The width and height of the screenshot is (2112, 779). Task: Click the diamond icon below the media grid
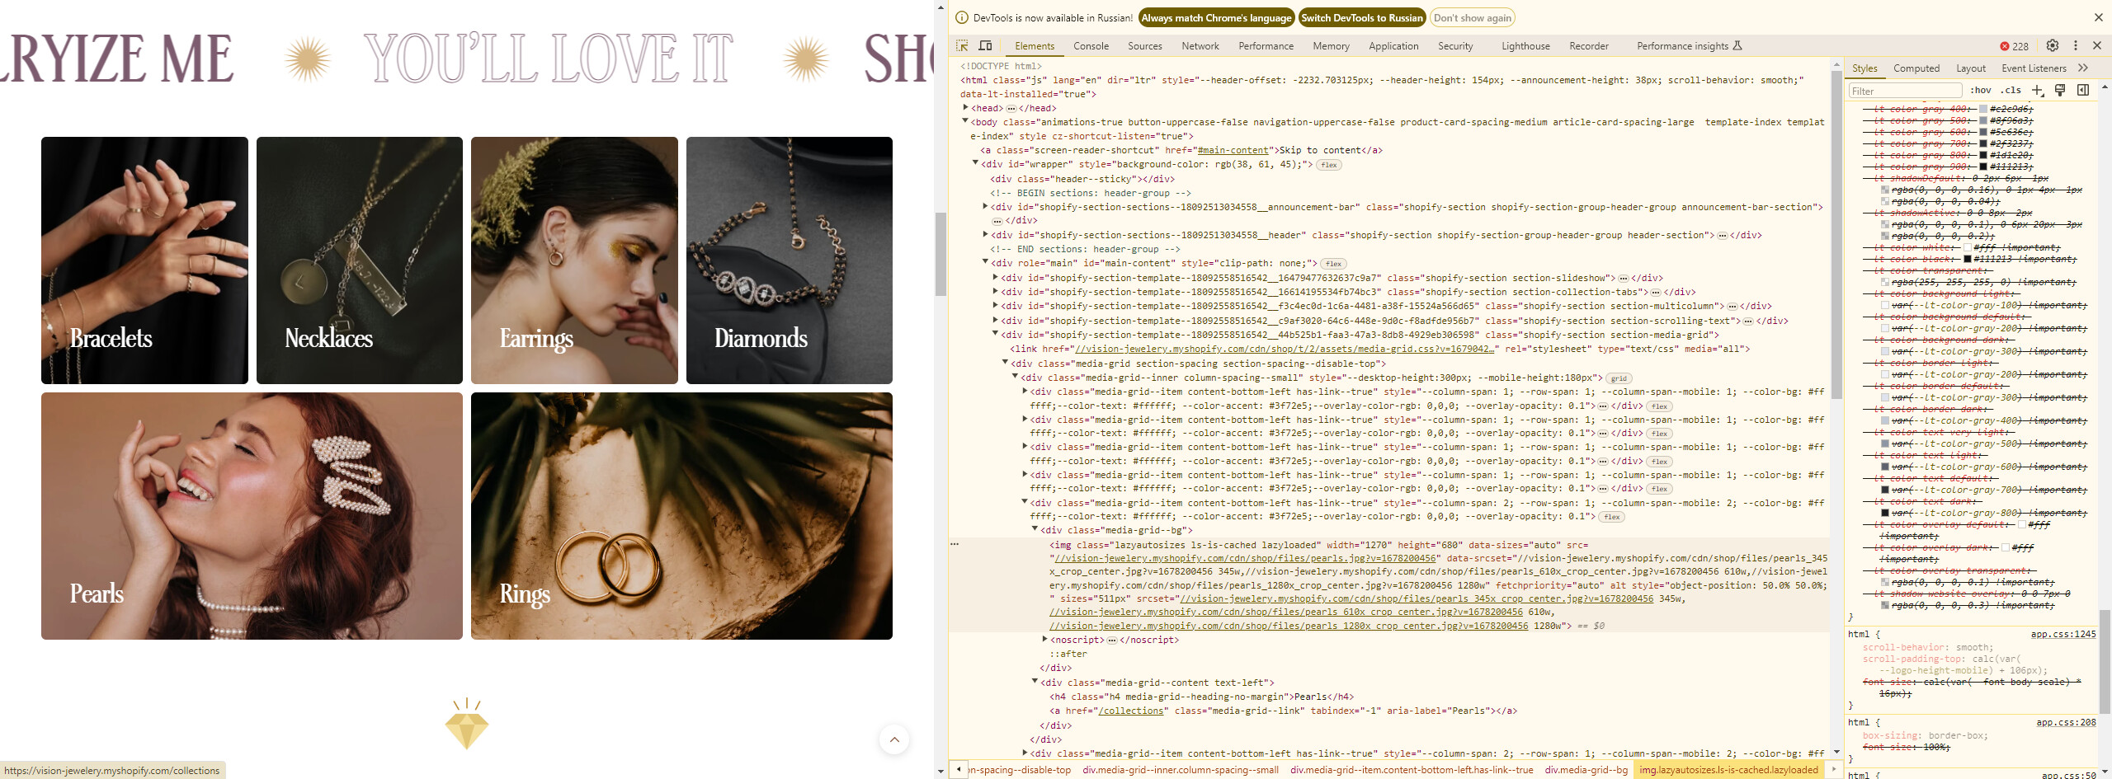(467, 725)
